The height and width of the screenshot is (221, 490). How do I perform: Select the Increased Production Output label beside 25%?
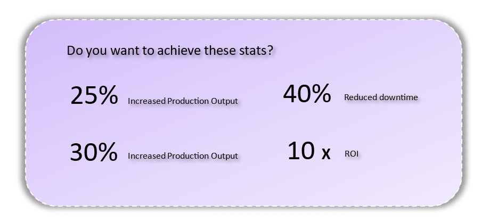(x=183, y=101)
